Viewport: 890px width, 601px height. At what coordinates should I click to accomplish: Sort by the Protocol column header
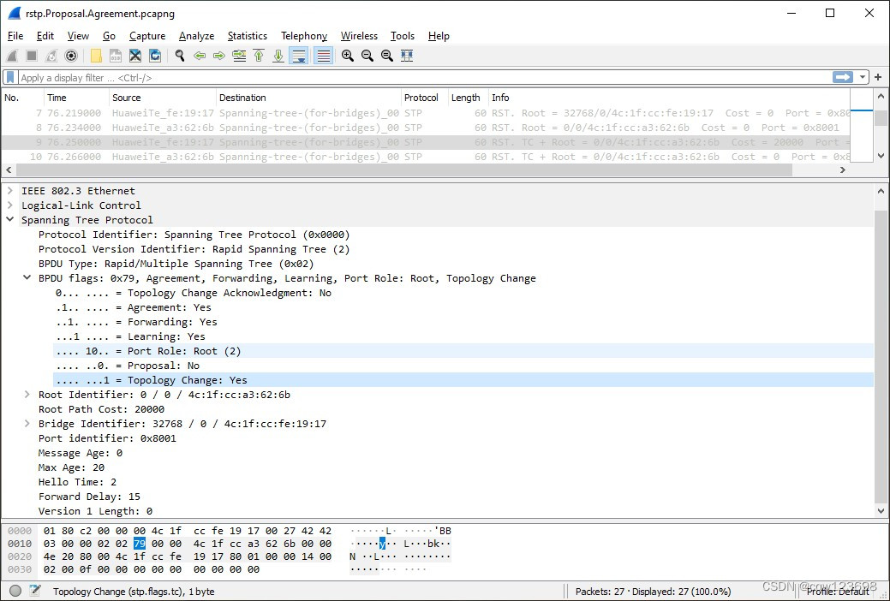tap(425, 98)
